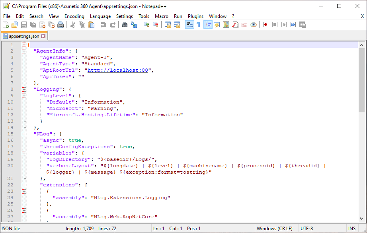367x233 pixels.
Task: Open the Run menu
Action: 178,16
